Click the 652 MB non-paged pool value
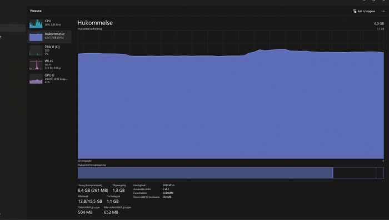This screenshot has height=220, width=389. point(111,212)
